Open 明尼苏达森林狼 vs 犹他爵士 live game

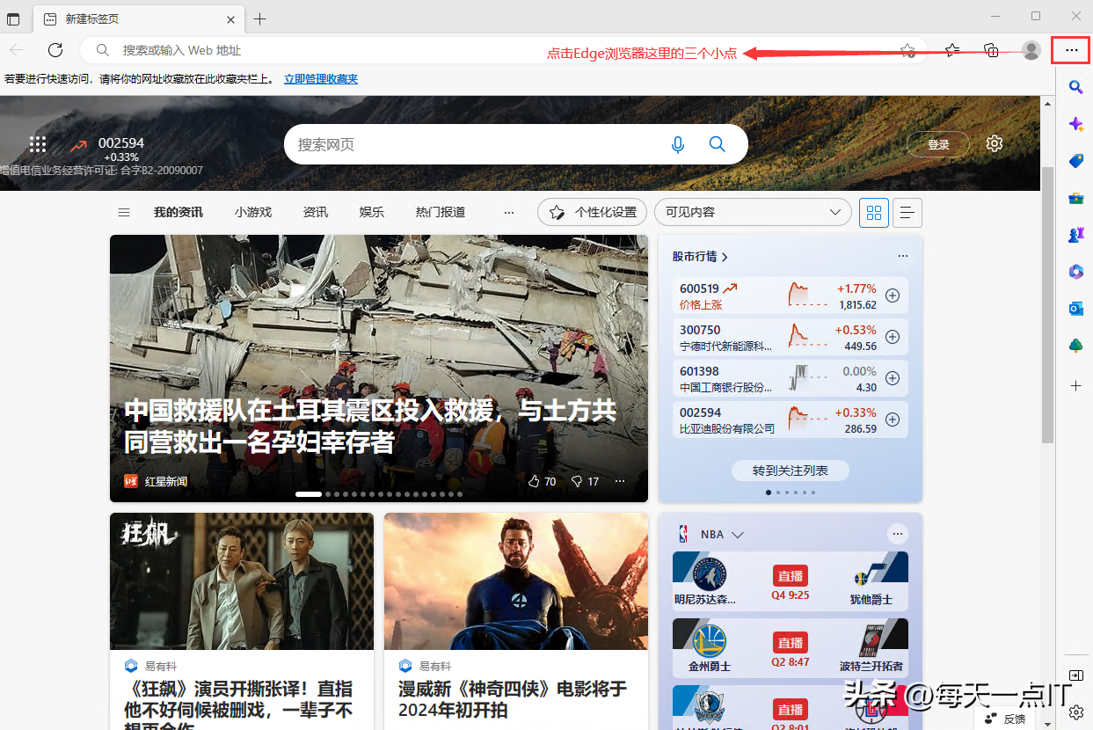pyautogui.click(x=791, y=580)
